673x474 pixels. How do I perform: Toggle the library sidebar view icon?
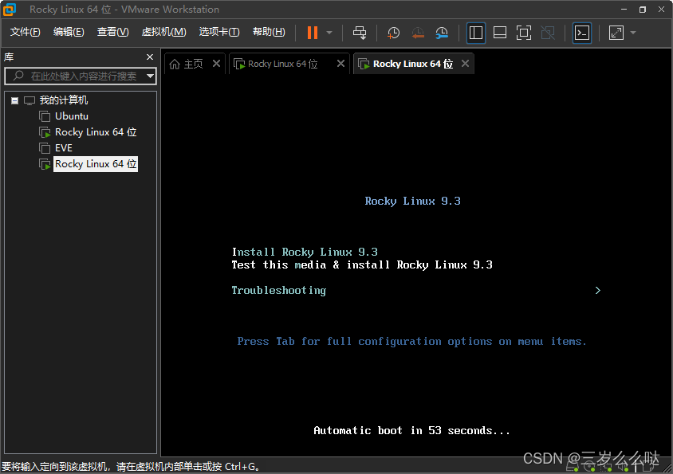click(475, 33)
